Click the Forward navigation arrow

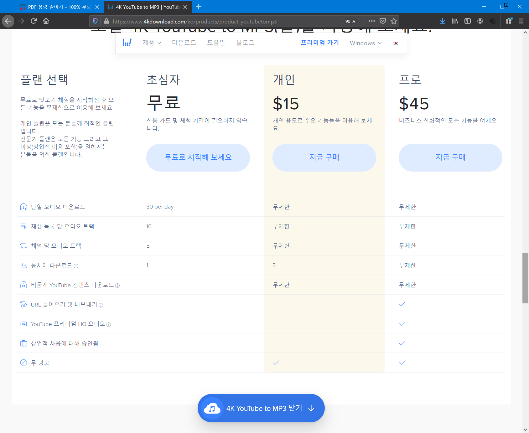[21, 21]
